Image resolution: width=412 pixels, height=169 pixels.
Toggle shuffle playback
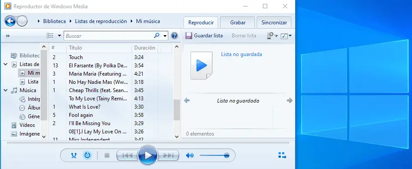pyautogui.click(x=74, y=156)
